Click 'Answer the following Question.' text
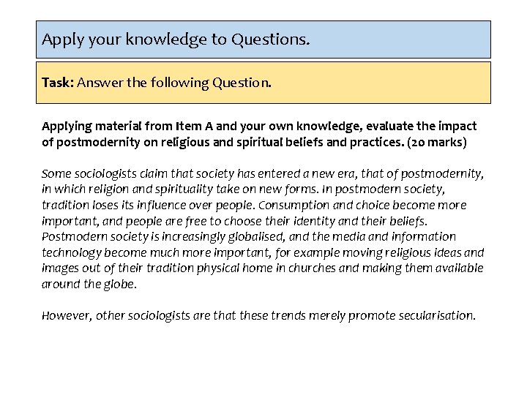The height and width of the screenshot is (395, 527). (174, 83)
